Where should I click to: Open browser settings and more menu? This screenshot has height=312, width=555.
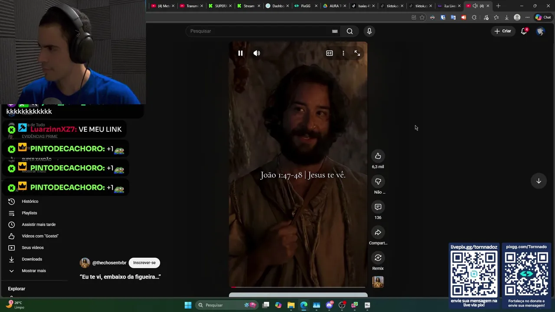point(527,17)
